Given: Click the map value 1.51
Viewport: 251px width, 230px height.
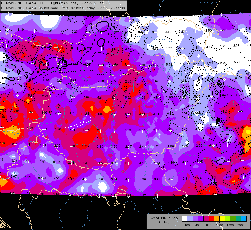Looking at the screenshot, I should 43,162.
